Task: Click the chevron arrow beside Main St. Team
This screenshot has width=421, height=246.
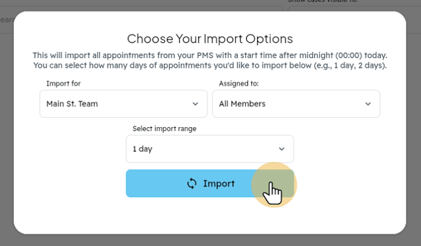Action: click(195, 104)
